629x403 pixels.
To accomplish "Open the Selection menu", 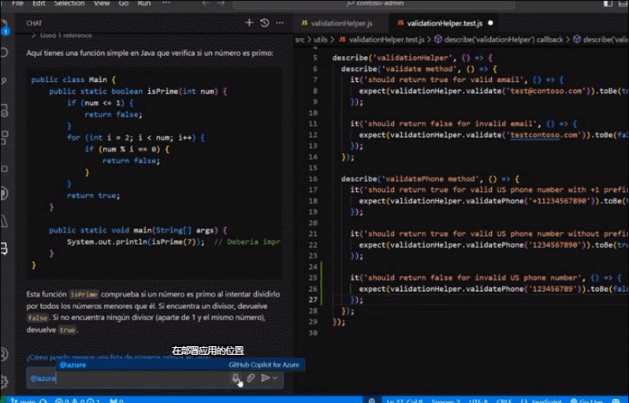I will pyautogui.click(x=69, y=3).
